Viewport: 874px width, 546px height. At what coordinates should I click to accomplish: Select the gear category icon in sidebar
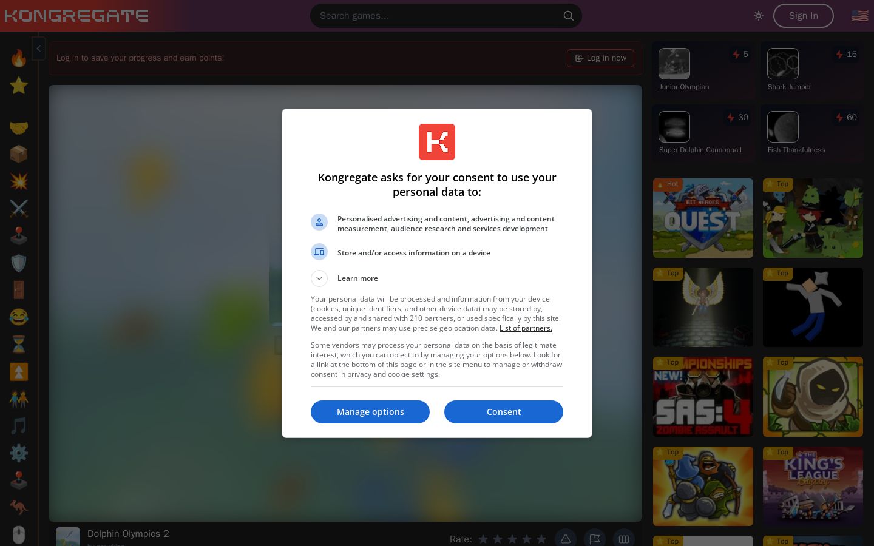[19, 453]
